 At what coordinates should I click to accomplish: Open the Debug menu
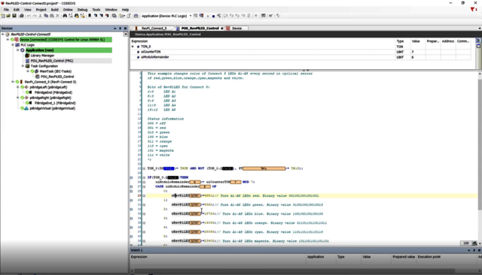82,10
